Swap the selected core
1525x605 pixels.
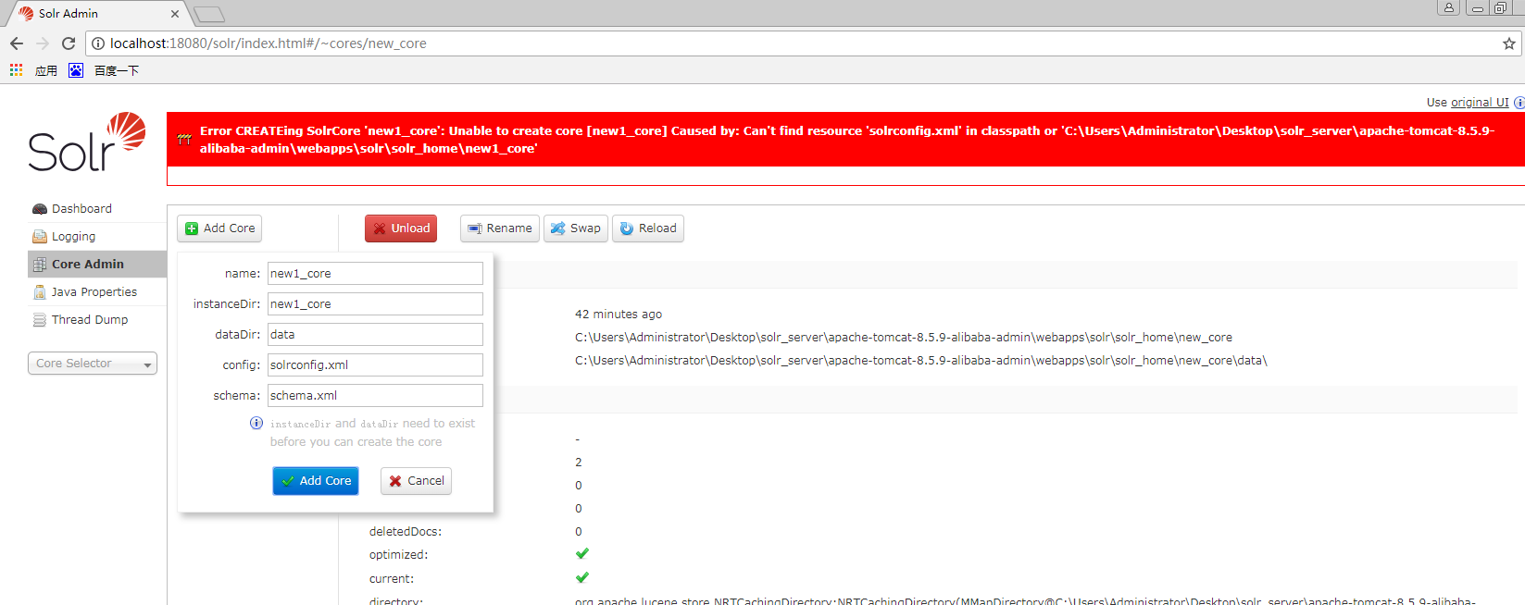tap(576, 228)
